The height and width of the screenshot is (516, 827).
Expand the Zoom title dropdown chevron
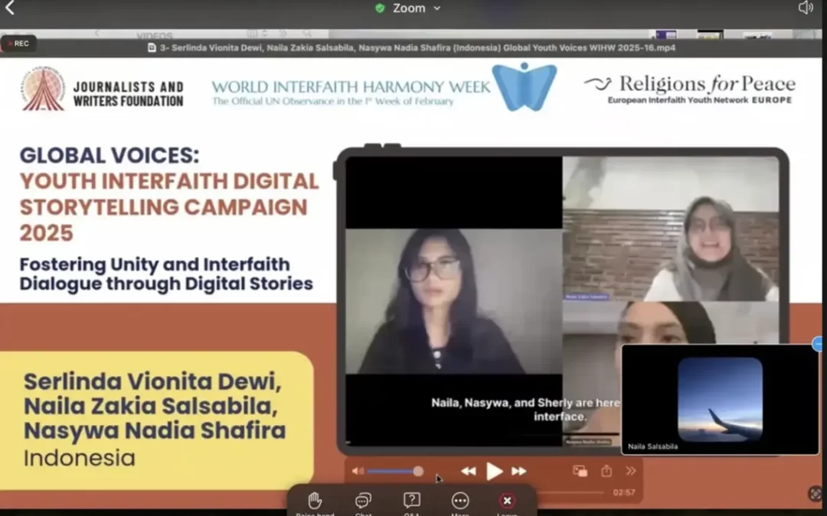(x=437, y=8)
